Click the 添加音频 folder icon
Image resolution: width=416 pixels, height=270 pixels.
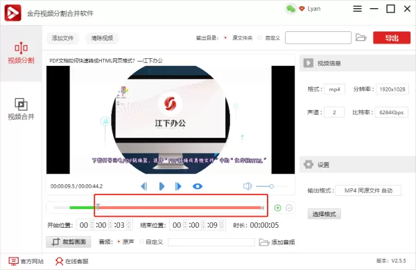point(264,242)
